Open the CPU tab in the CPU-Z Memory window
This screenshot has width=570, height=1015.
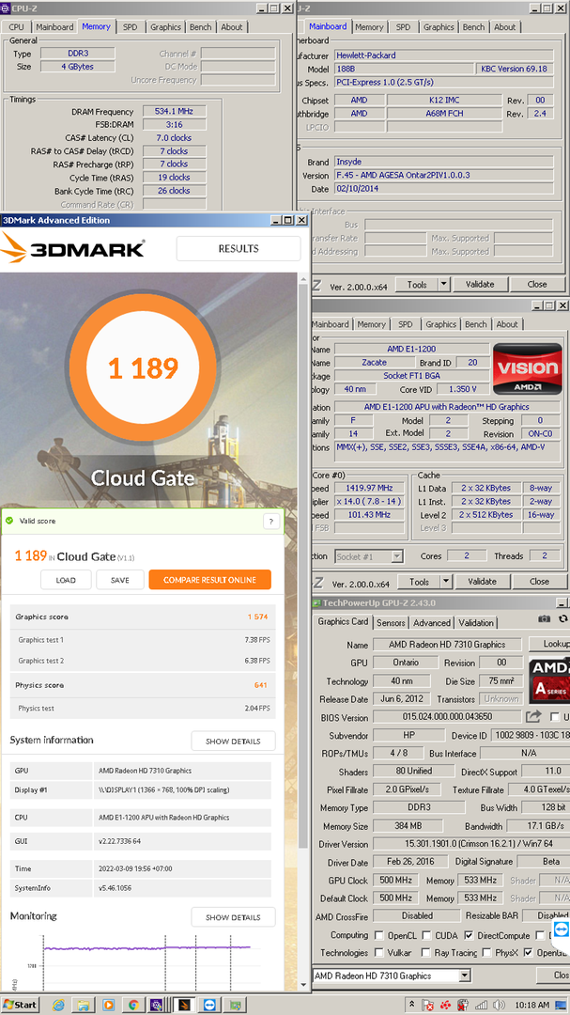[x=16, y=27]
